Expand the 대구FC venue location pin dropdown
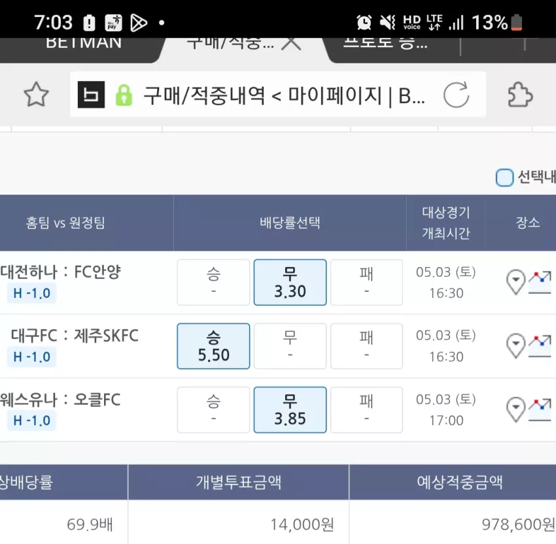 coord(516,345)
